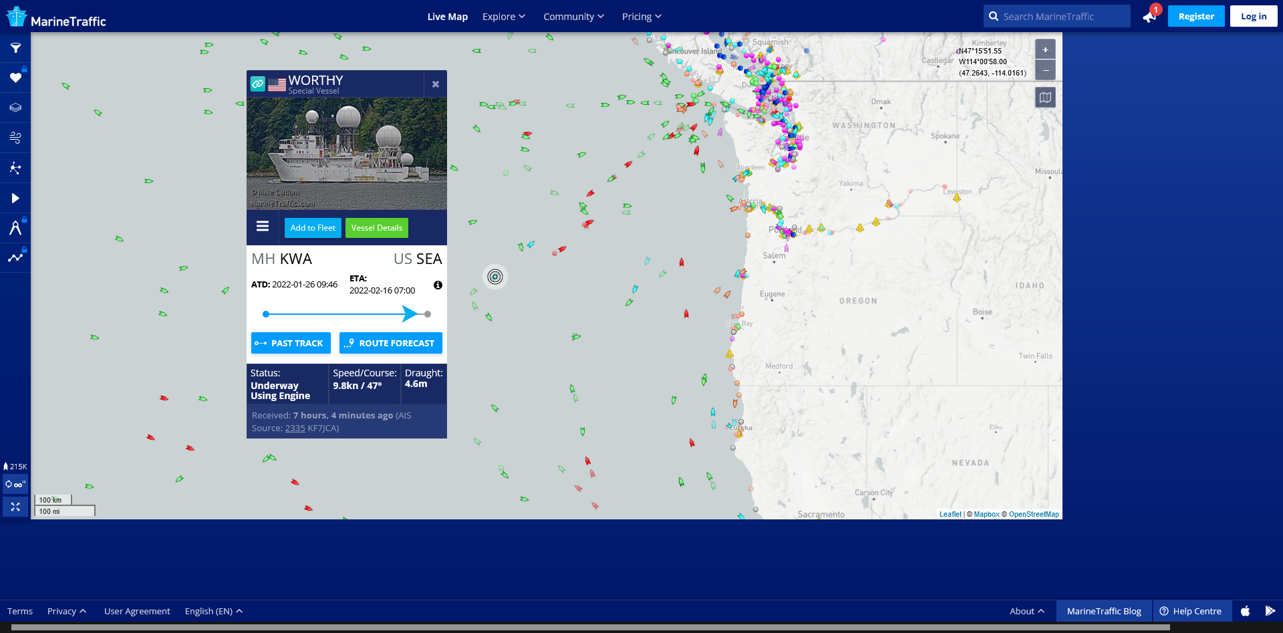Click the destination port US SEA
The image size is (1283, 633).
(418, 259)
